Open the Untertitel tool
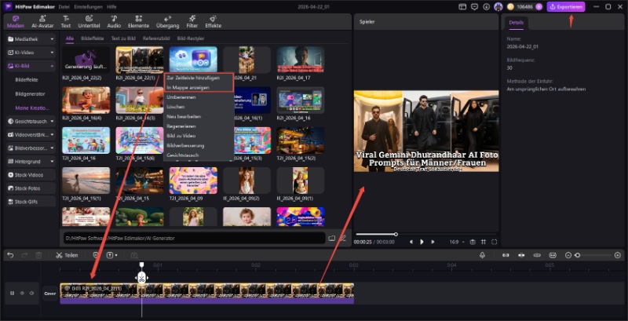The height and width of the screenshot is (321, 628). click(89, 21)
